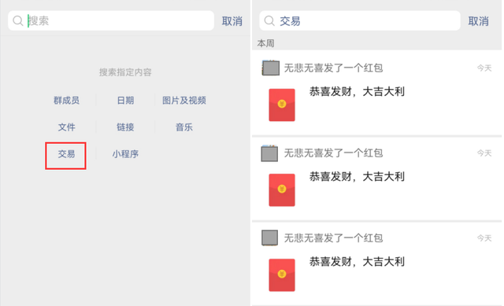Open the second red envelope icon
Image resolution: width=504 pixels, height=306 pixels.
[282, 190]
